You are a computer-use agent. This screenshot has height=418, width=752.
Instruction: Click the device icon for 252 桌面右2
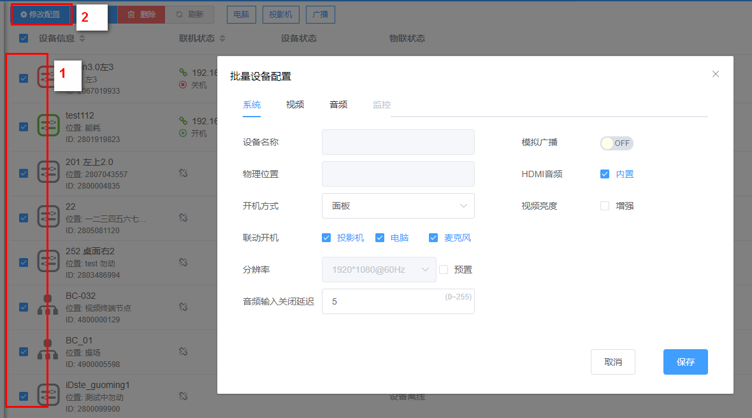(48, 260)
